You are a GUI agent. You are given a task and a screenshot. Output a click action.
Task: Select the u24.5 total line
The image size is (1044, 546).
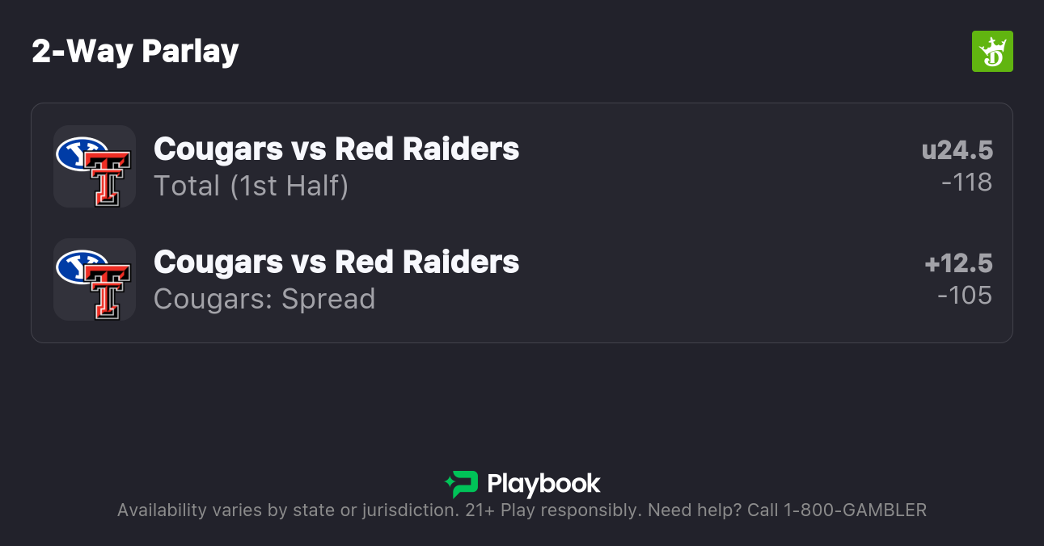957,150
